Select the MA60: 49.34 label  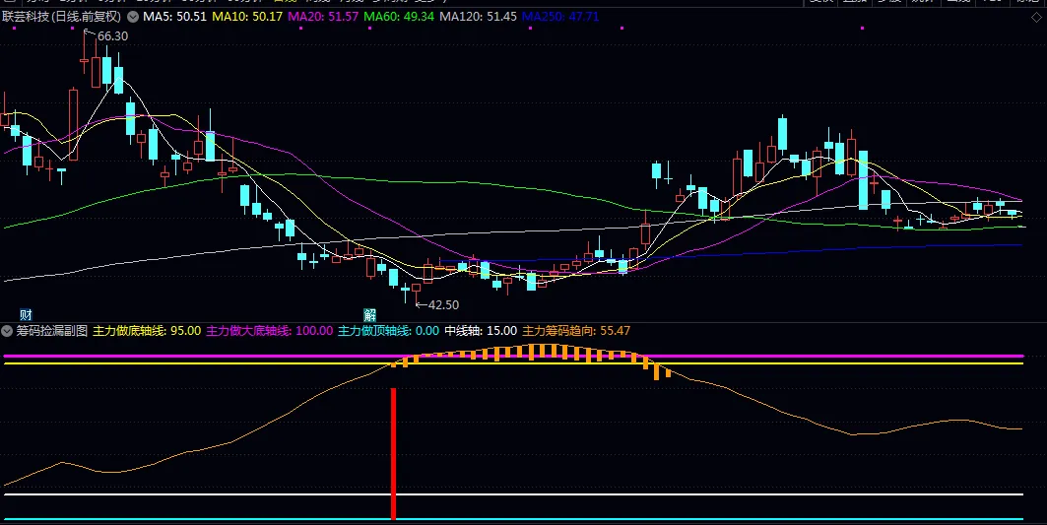coord(399,17)
